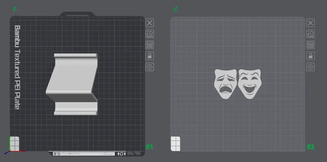Click the auto-orient icon beside plate 02
The image size is (327, 162).
click(311, 34)
